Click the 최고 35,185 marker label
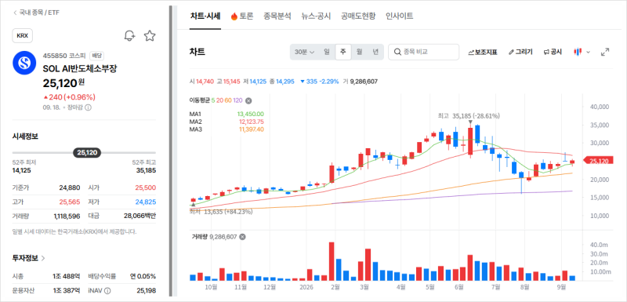This screenshot has width=627, height=302. (469, 116)
